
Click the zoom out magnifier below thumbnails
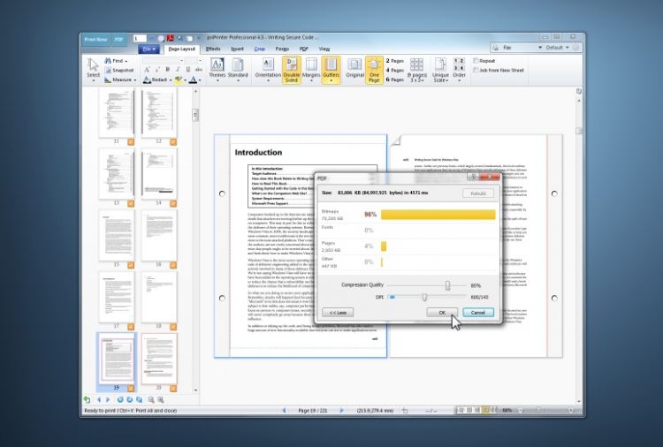click(151, 399)
